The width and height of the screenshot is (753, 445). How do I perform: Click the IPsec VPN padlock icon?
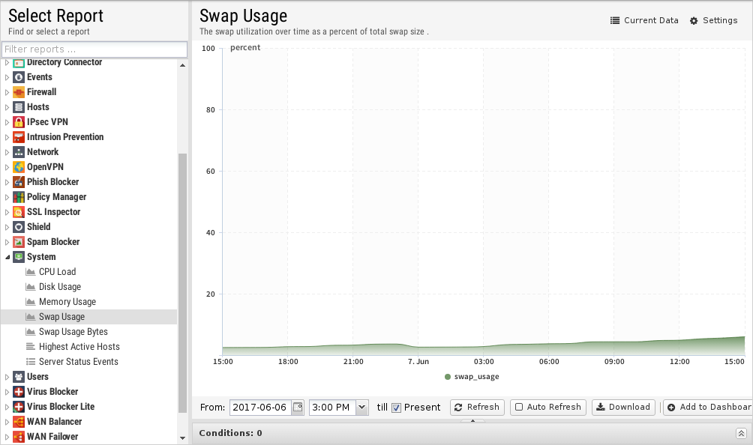19,122
